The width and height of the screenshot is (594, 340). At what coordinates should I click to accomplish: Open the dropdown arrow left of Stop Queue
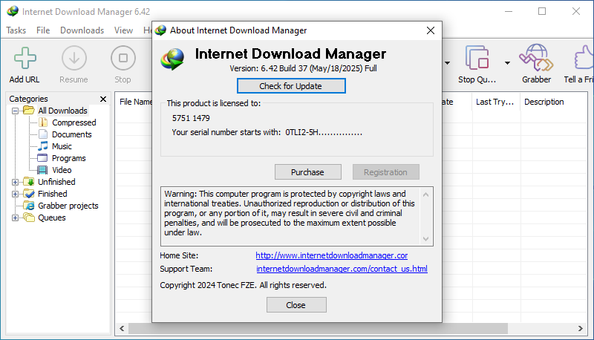448,63
